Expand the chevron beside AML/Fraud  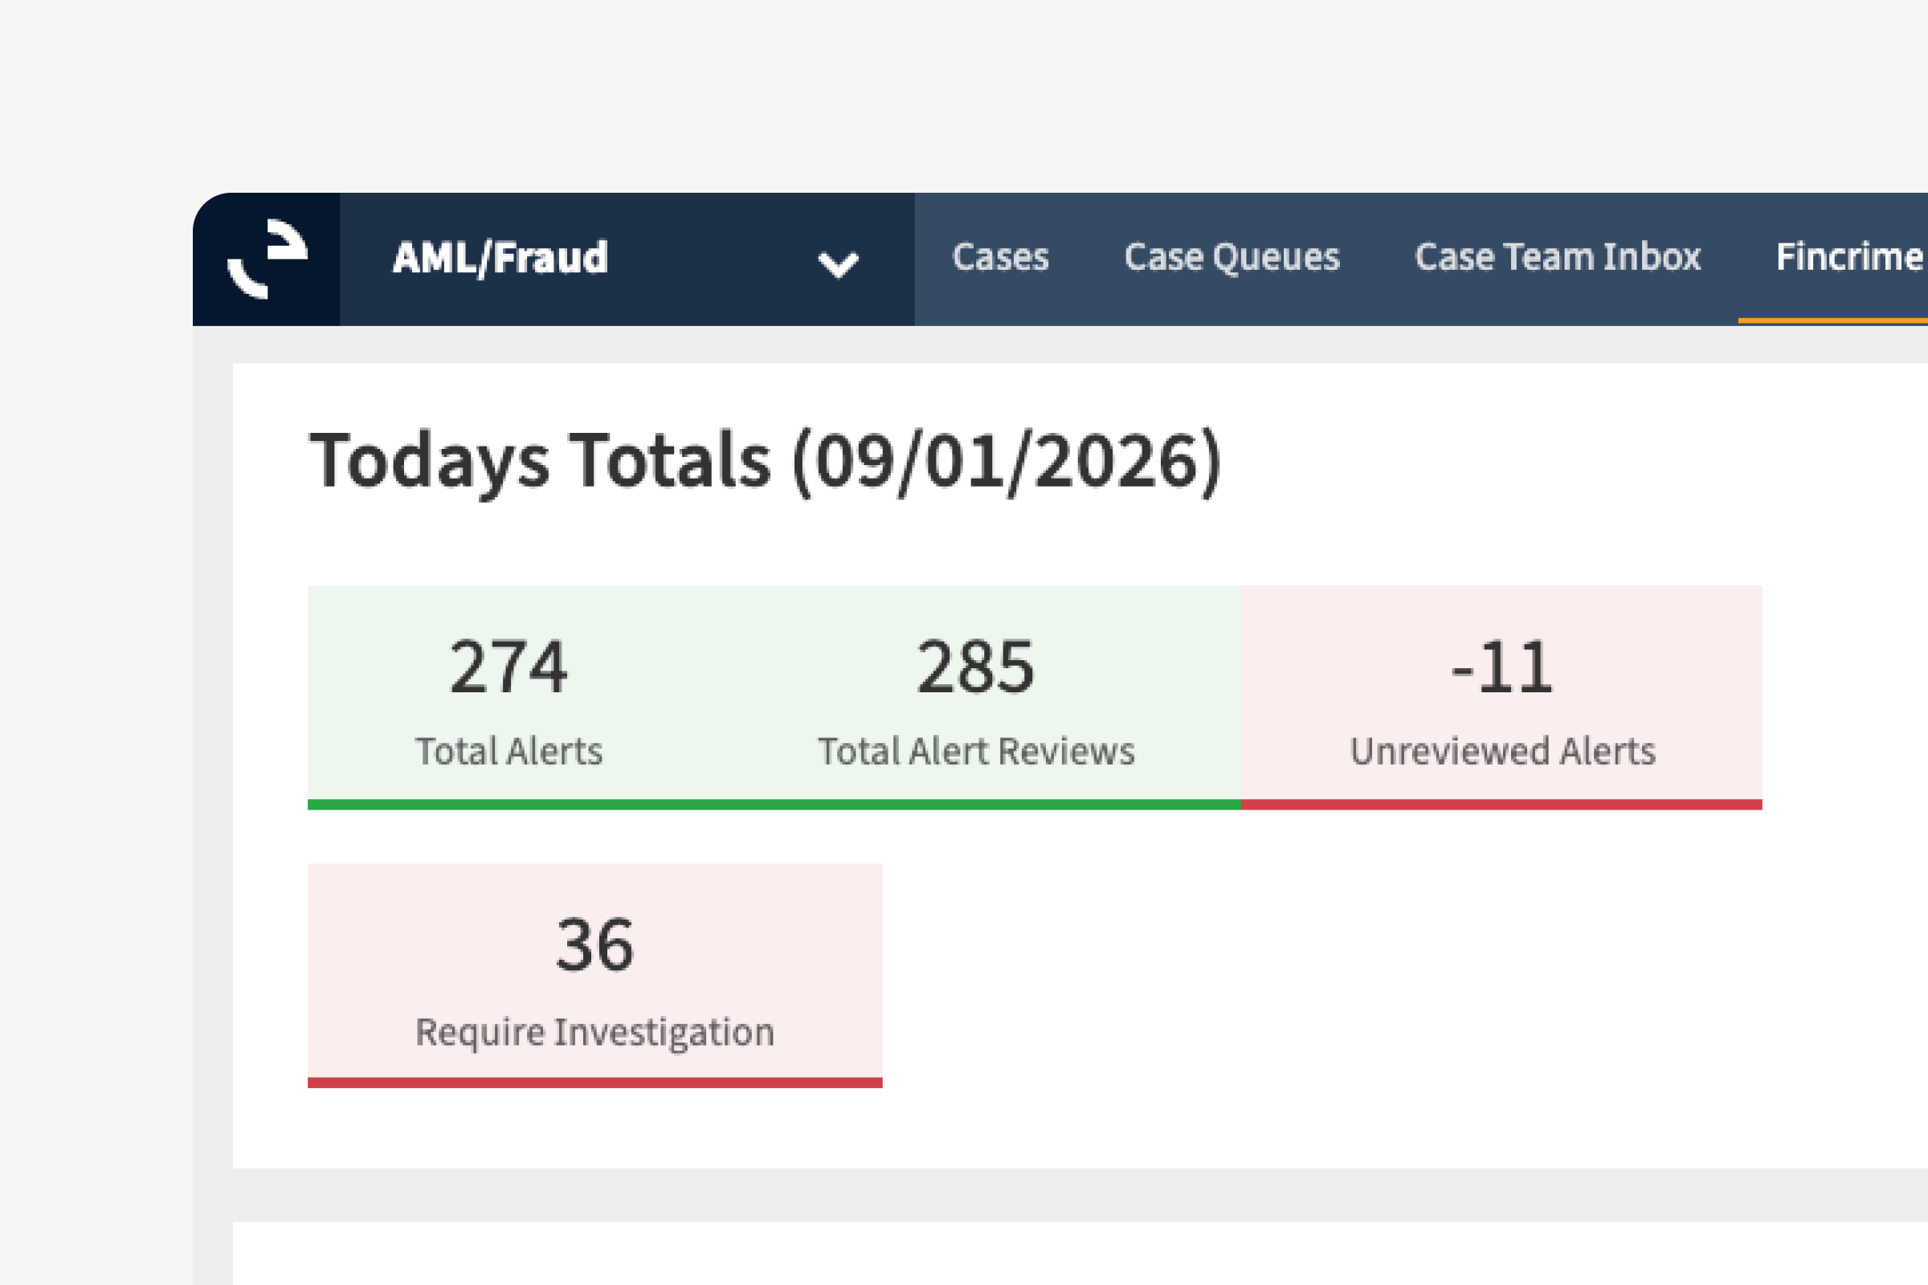coord(838,264)
